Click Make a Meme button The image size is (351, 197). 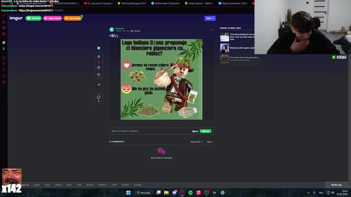(x=53, y=18)
